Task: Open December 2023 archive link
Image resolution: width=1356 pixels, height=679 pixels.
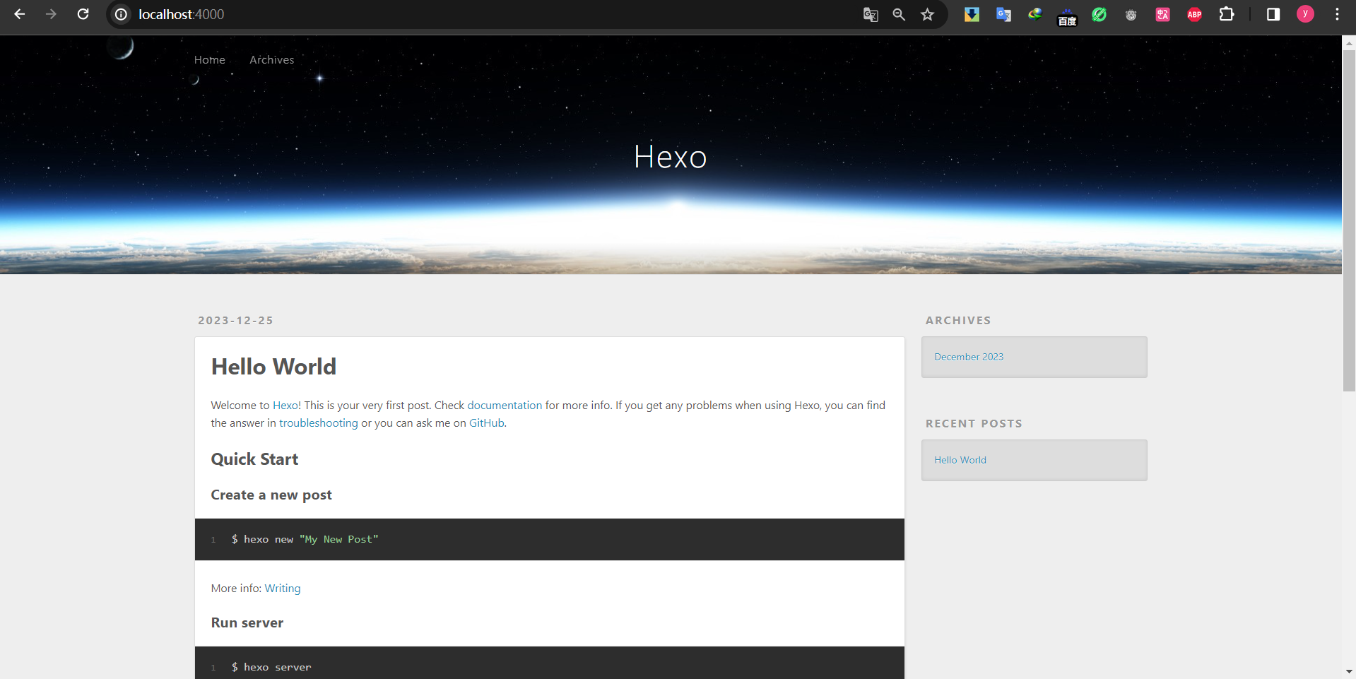Action: [x=969, y=357]
